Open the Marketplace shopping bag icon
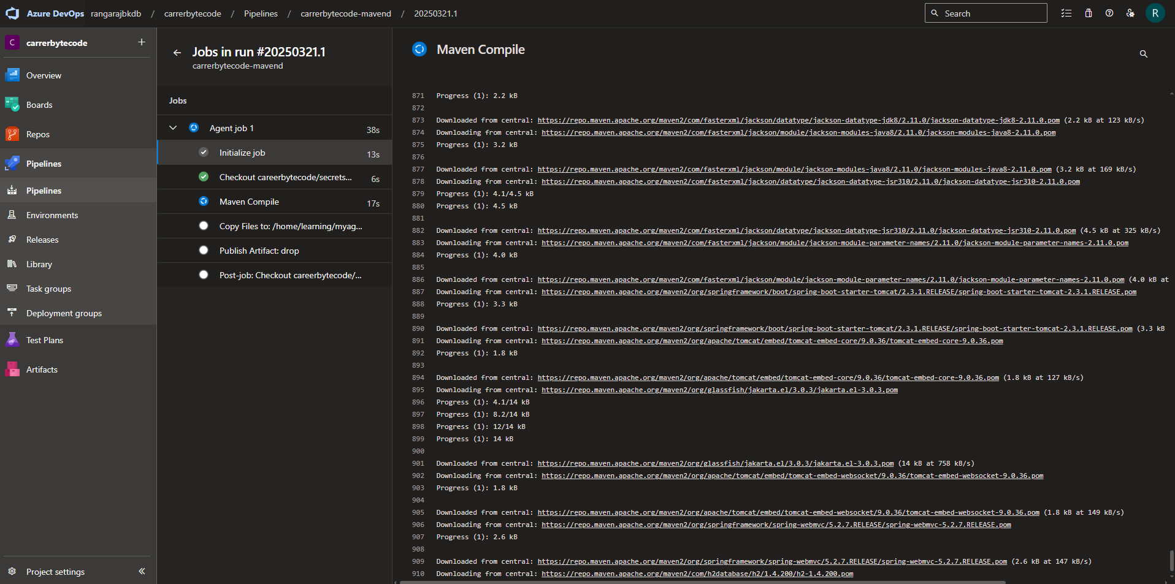The height and width of the screenshot is (584, 1175). point(1088,13)
